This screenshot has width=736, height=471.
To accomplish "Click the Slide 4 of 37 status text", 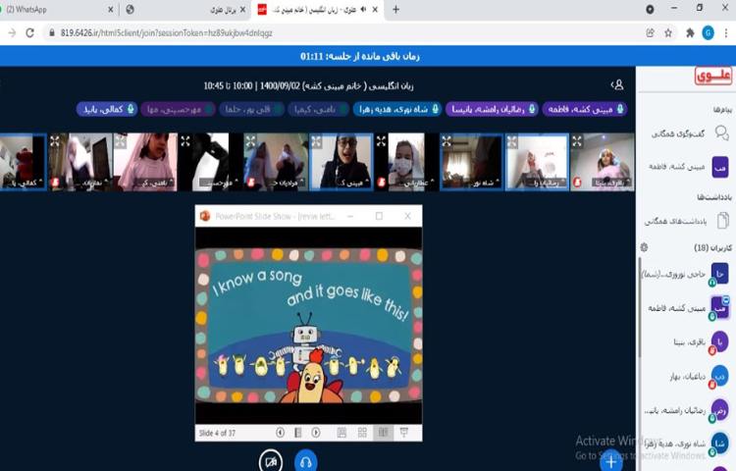I will [x=217, y=433].
